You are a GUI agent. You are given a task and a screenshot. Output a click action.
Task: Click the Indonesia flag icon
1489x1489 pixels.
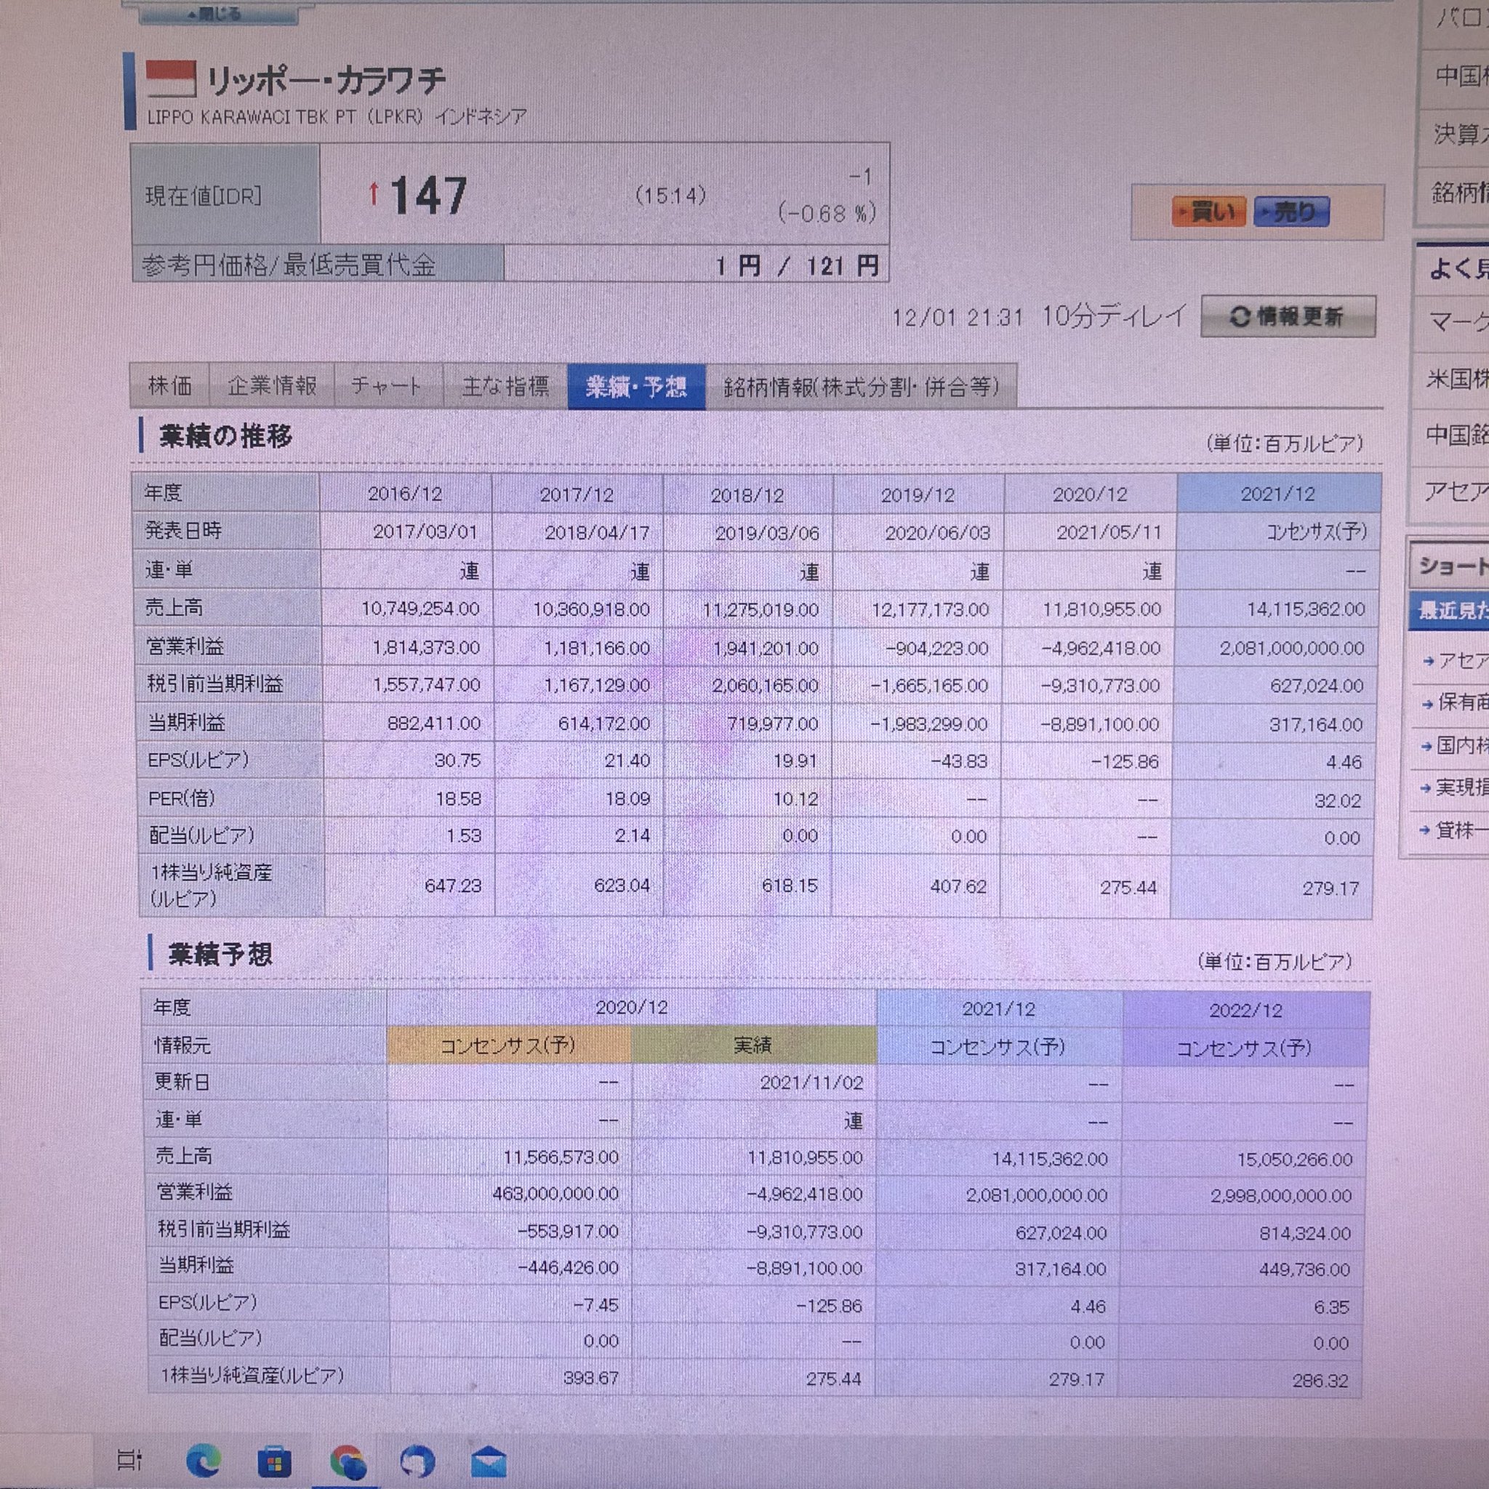(x=171, y=79)
